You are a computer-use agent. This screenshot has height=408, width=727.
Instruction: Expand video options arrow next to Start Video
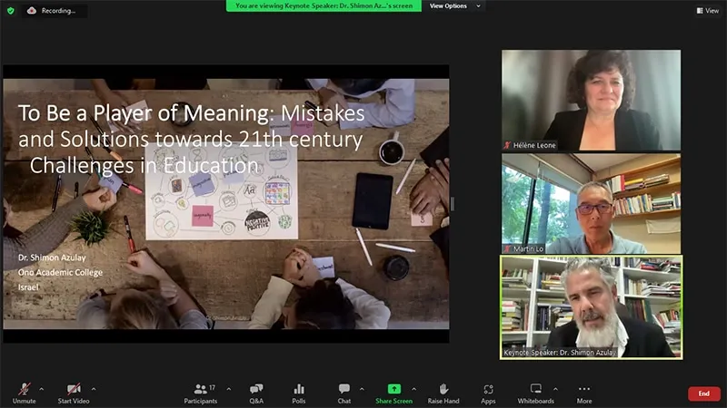click(94, 388)
